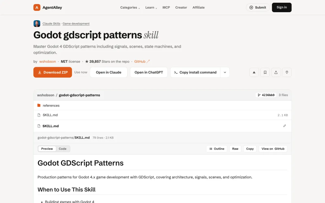
Task: Click the Godot GDScript Patterns heading
Action: tap(80, 163)
